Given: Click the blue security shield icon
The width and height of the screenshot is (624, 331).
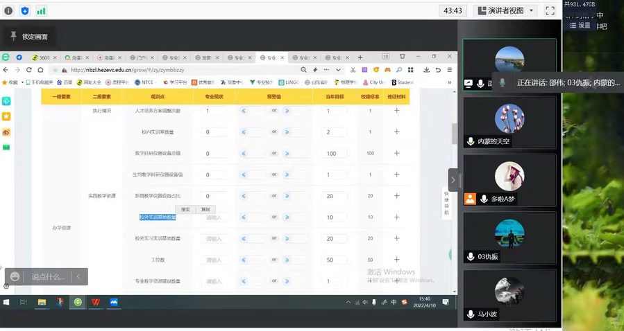Looking at the screenshot, I should pyautogui.click(x=25, y=11).
